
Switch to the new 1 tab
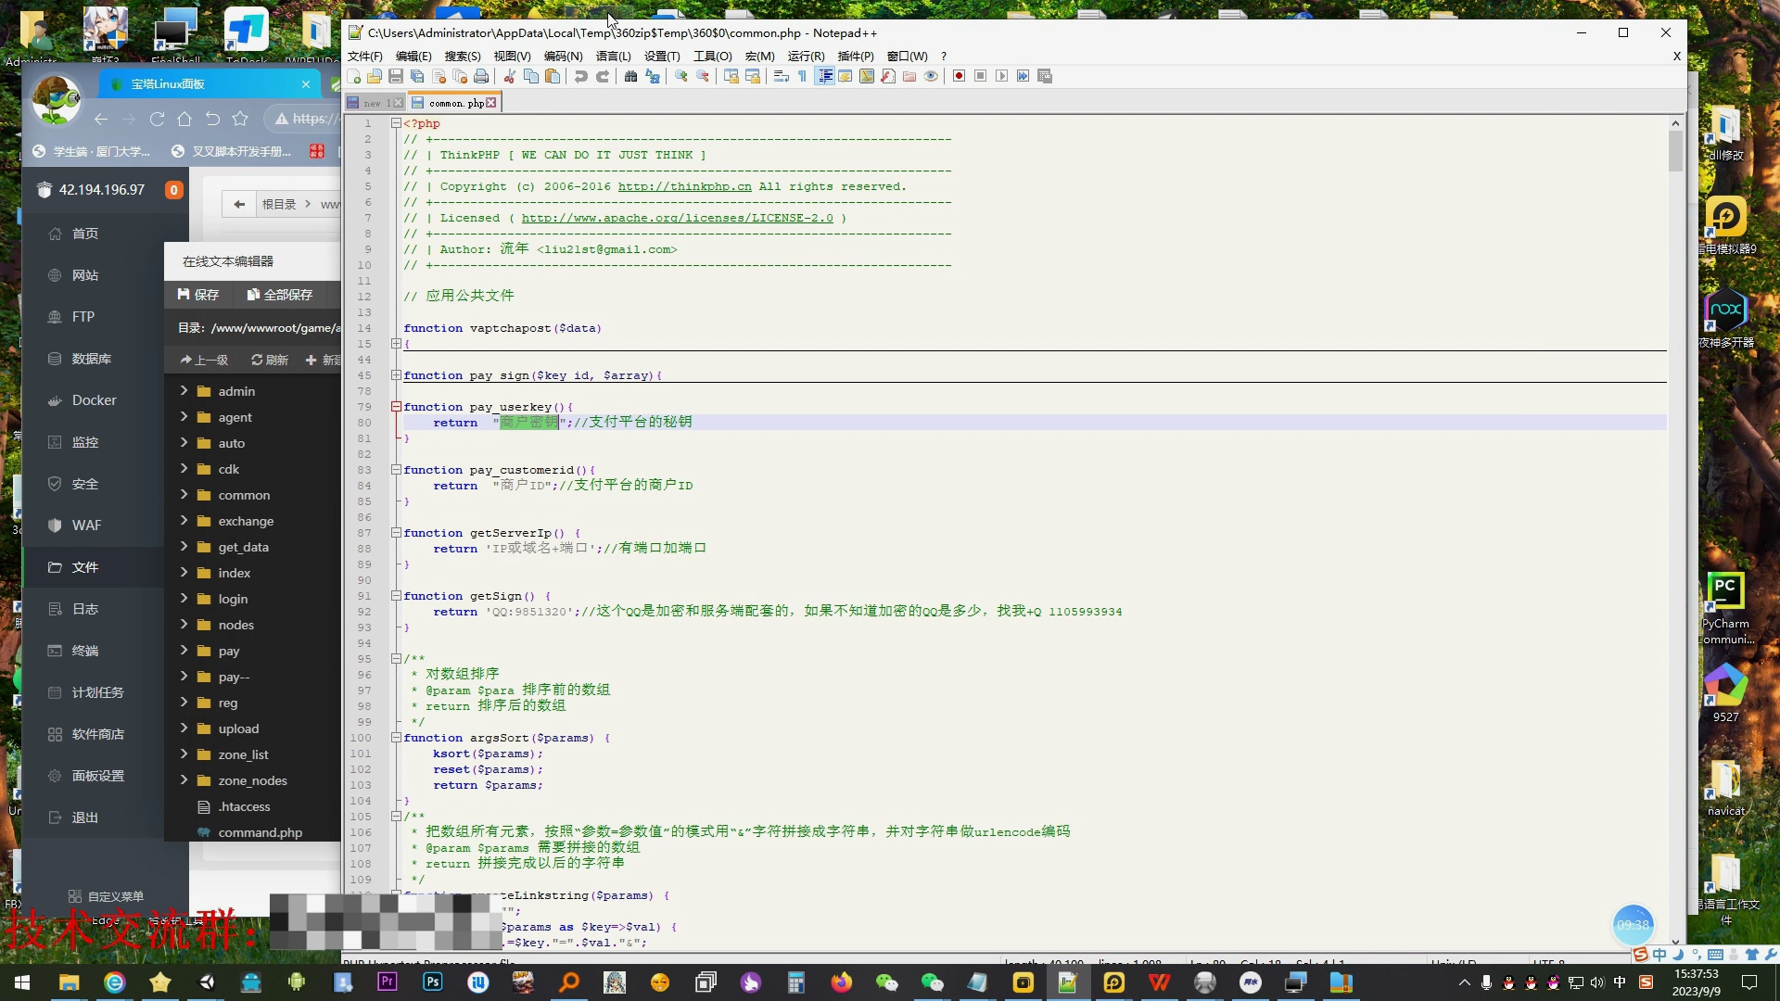click(x=374, y=103)
